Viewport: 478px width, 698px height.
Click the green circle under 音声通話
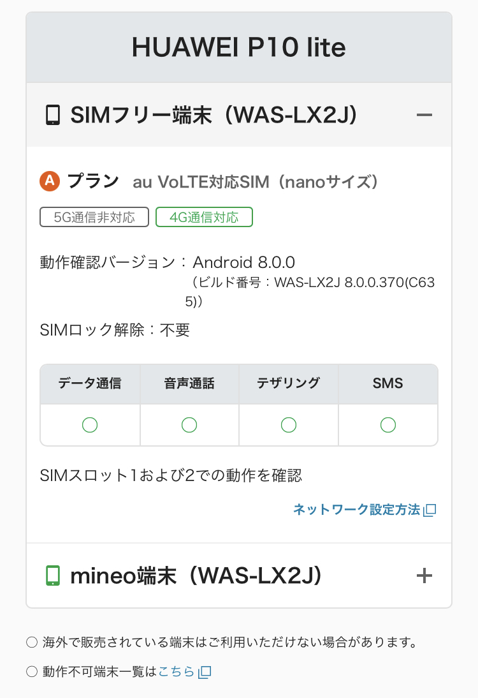189,424
